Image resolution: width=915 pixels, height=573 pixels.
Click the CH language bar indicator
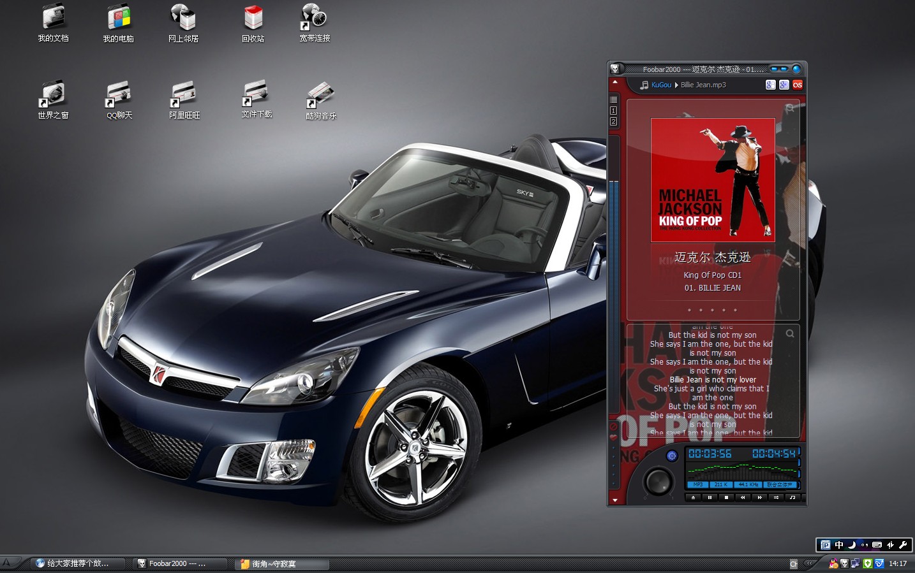(x=794, y=563)
